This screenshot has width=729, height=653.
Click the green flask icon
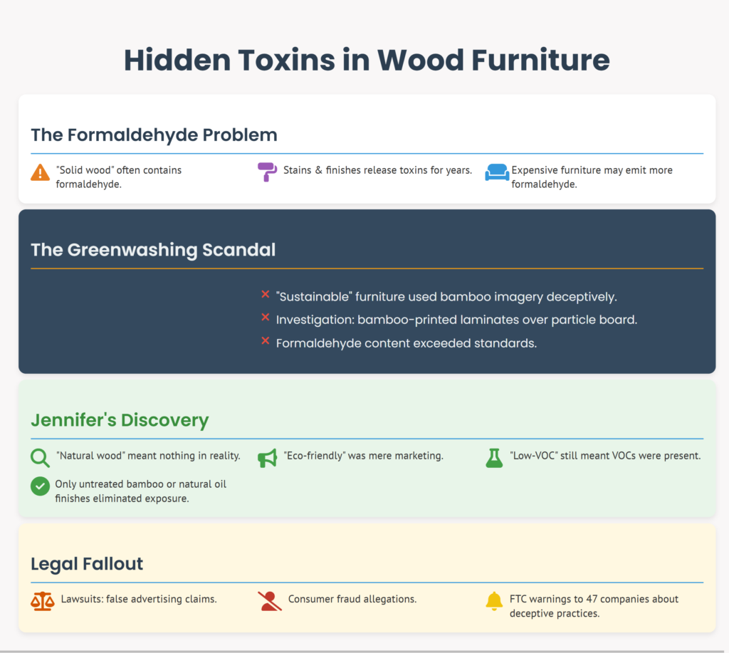(x=494, y=458)
